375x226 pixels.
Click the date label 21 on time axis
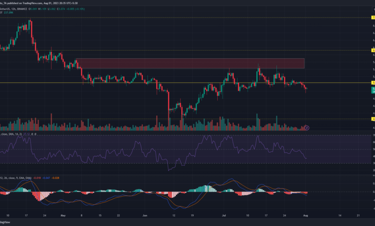coord(356,215)
